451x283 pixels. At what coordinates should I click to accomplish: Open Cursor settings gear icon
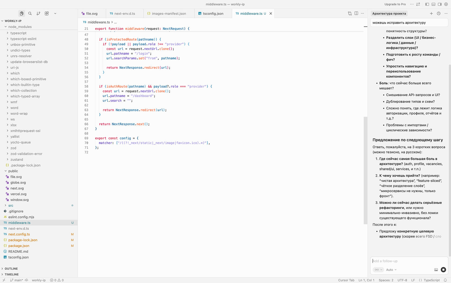click(x=446, y=4)
